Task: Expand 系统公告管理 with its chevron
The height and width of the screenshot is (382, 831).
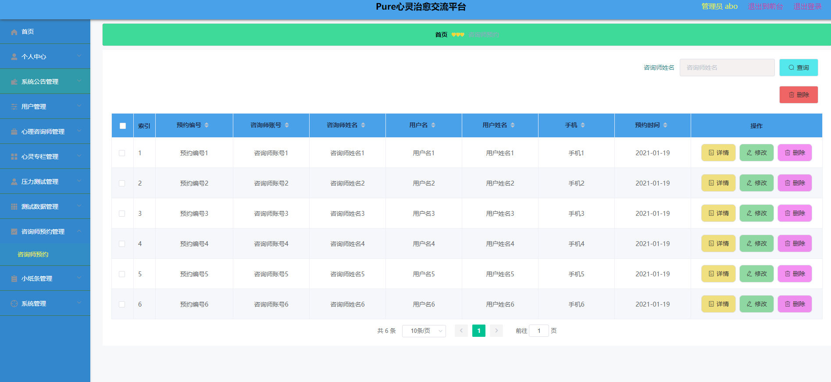Action: 79,81
